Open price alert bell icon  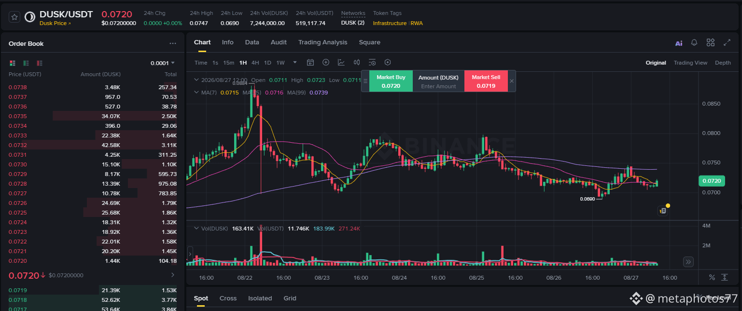tap(694, 42)
